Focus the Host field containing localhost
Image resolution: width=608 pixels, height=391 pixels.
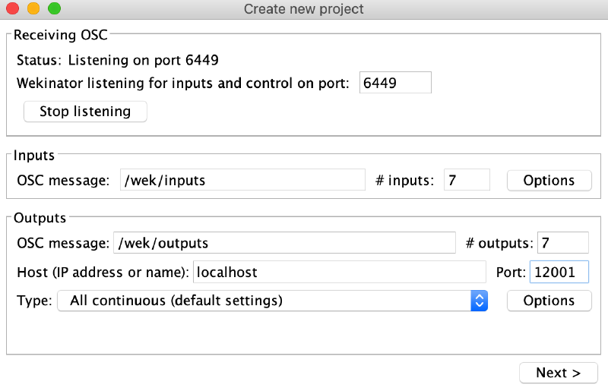[x=339, y=272]
